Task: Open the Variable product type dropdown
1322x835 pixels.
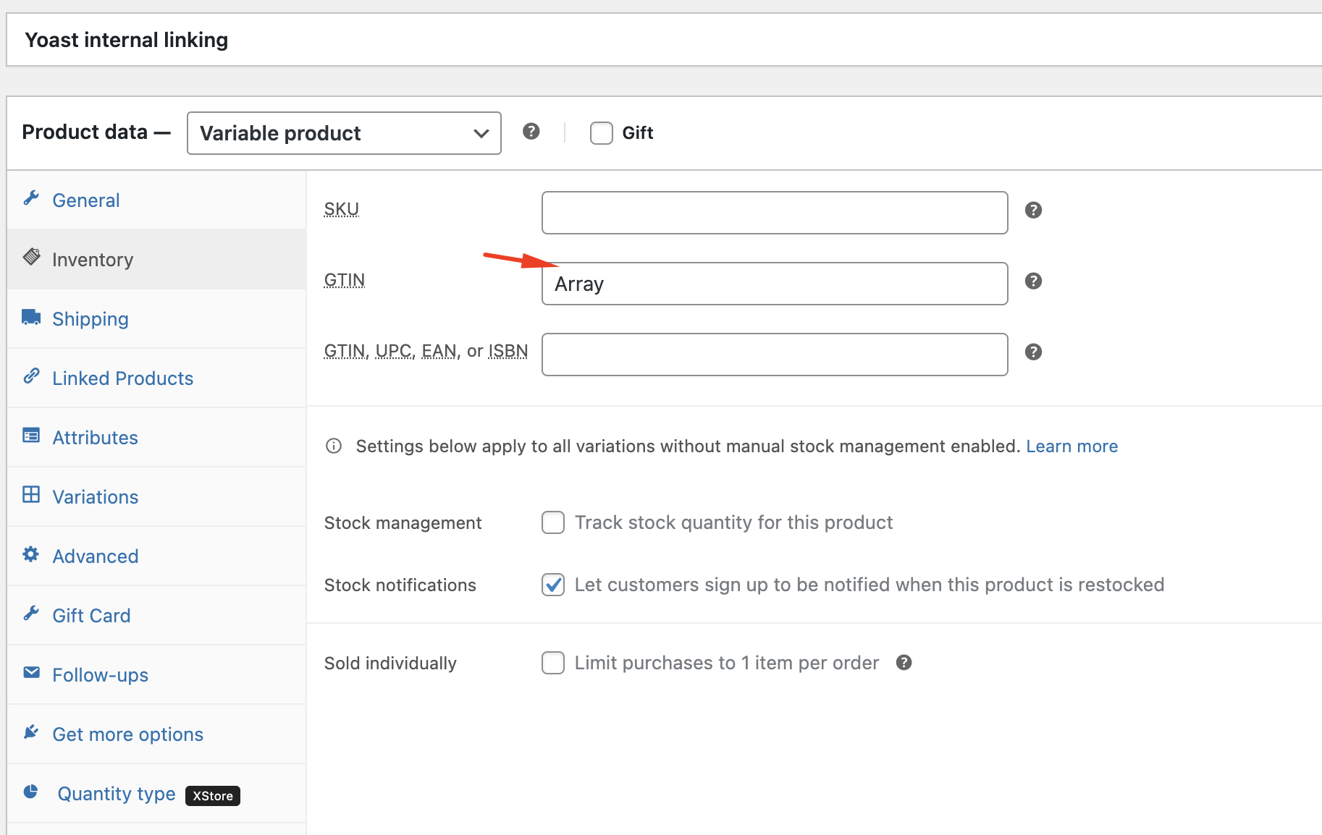Action: pyautogui.click(x=344, y=133)
